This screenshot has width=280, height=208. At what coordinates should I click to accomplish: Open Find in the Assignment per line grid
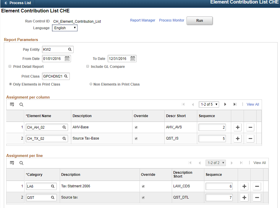tap(21, 163)
